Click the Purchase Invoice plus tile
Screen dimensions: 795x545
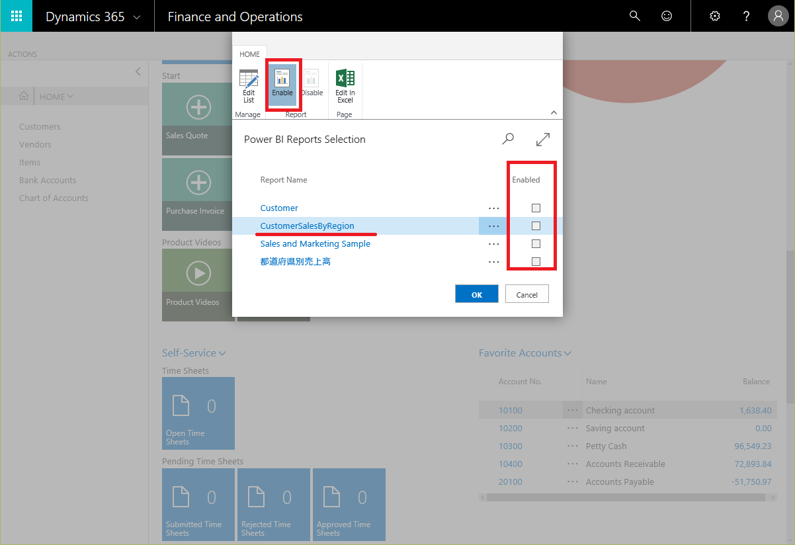198,194
